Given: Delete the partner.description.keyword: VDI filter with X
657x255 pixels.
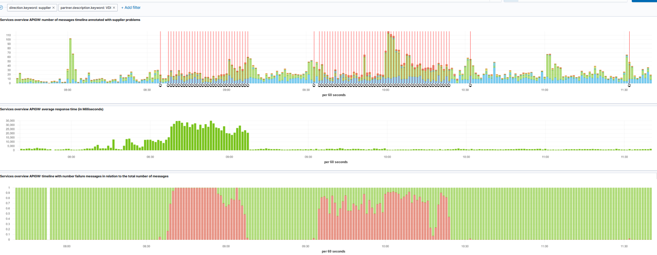Looking at the screenshot, I should (x=114, y=8).
